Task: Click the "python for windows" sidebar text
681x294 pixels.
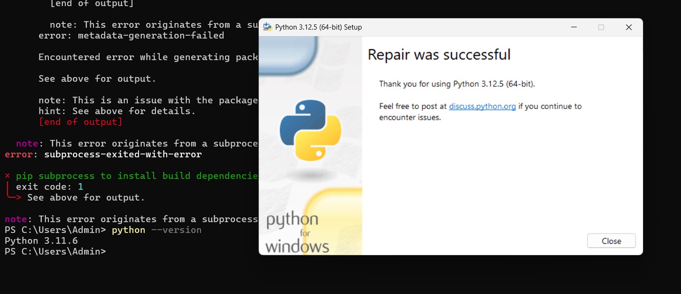Action: pyautogui.click(x=297, y=233)
